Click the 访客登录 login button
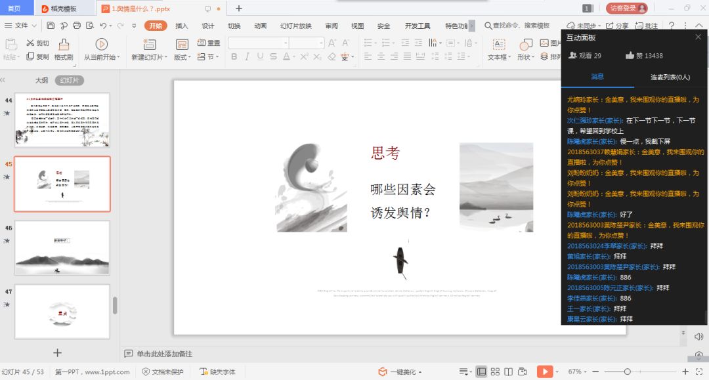Viewport: 709px width, 380px height. click(x=627, y=8)
